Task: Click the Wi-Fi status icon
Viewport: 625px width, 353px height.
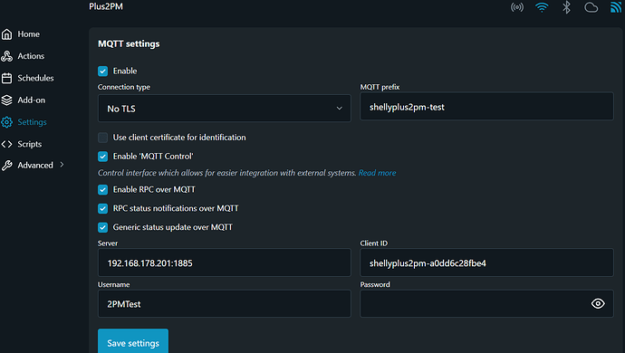Action: [x=542, y=7]
